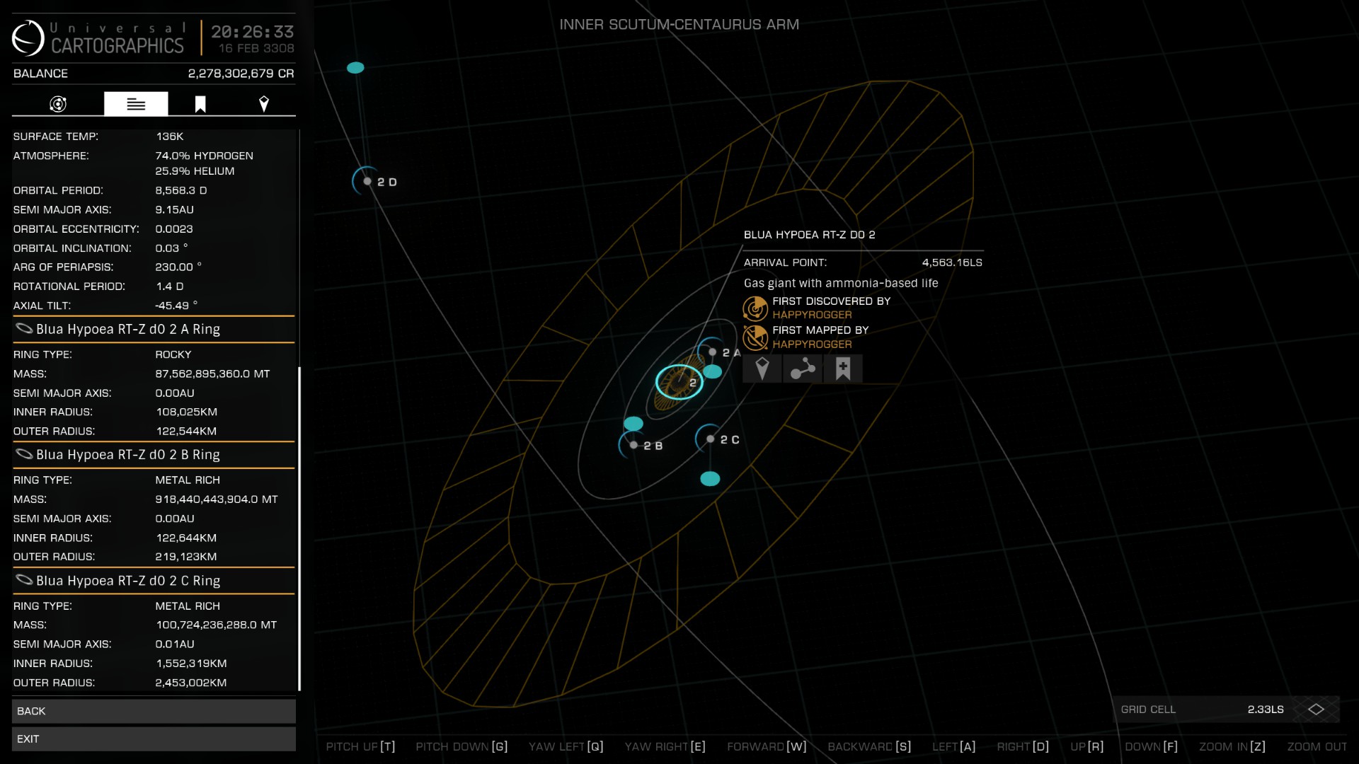The width and height of the screenshot is (1359, 764).
Task: Click the ZOOM IN [Z] control hint
Action: pos(1232,746)
